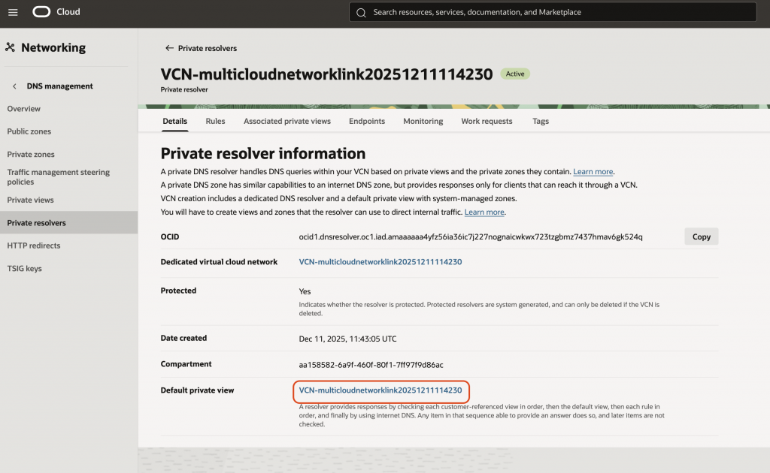Click the Networking service icon
770x473 pixels.
coord(10,48)
